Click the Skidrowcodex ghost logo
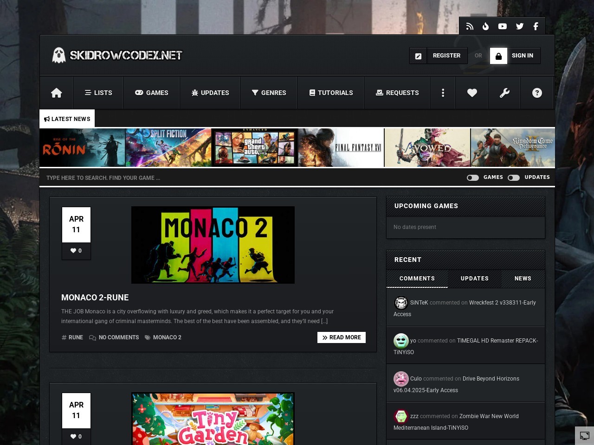Screen dimensions: 594x445 click(58, 55)
